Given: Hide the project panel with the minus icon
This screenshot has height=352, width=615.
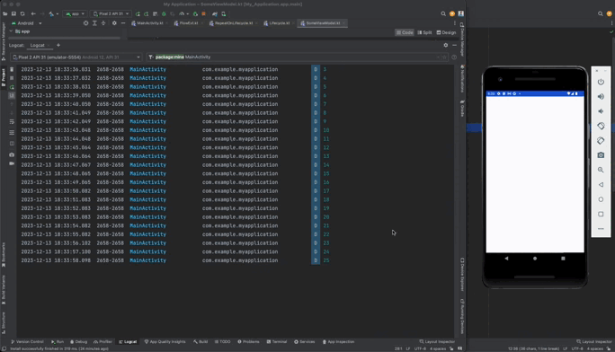Looking at the screenshot, I should [x=123, y=23].
